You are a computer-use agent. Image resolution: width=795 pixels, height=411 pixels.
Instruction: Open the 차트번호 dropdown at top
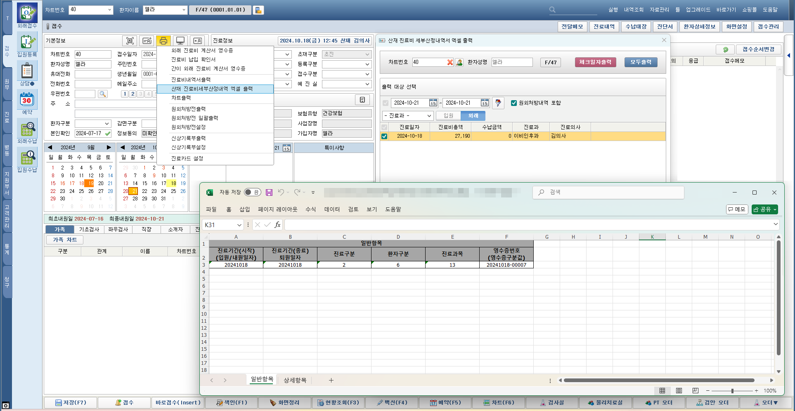click(109, 10)
